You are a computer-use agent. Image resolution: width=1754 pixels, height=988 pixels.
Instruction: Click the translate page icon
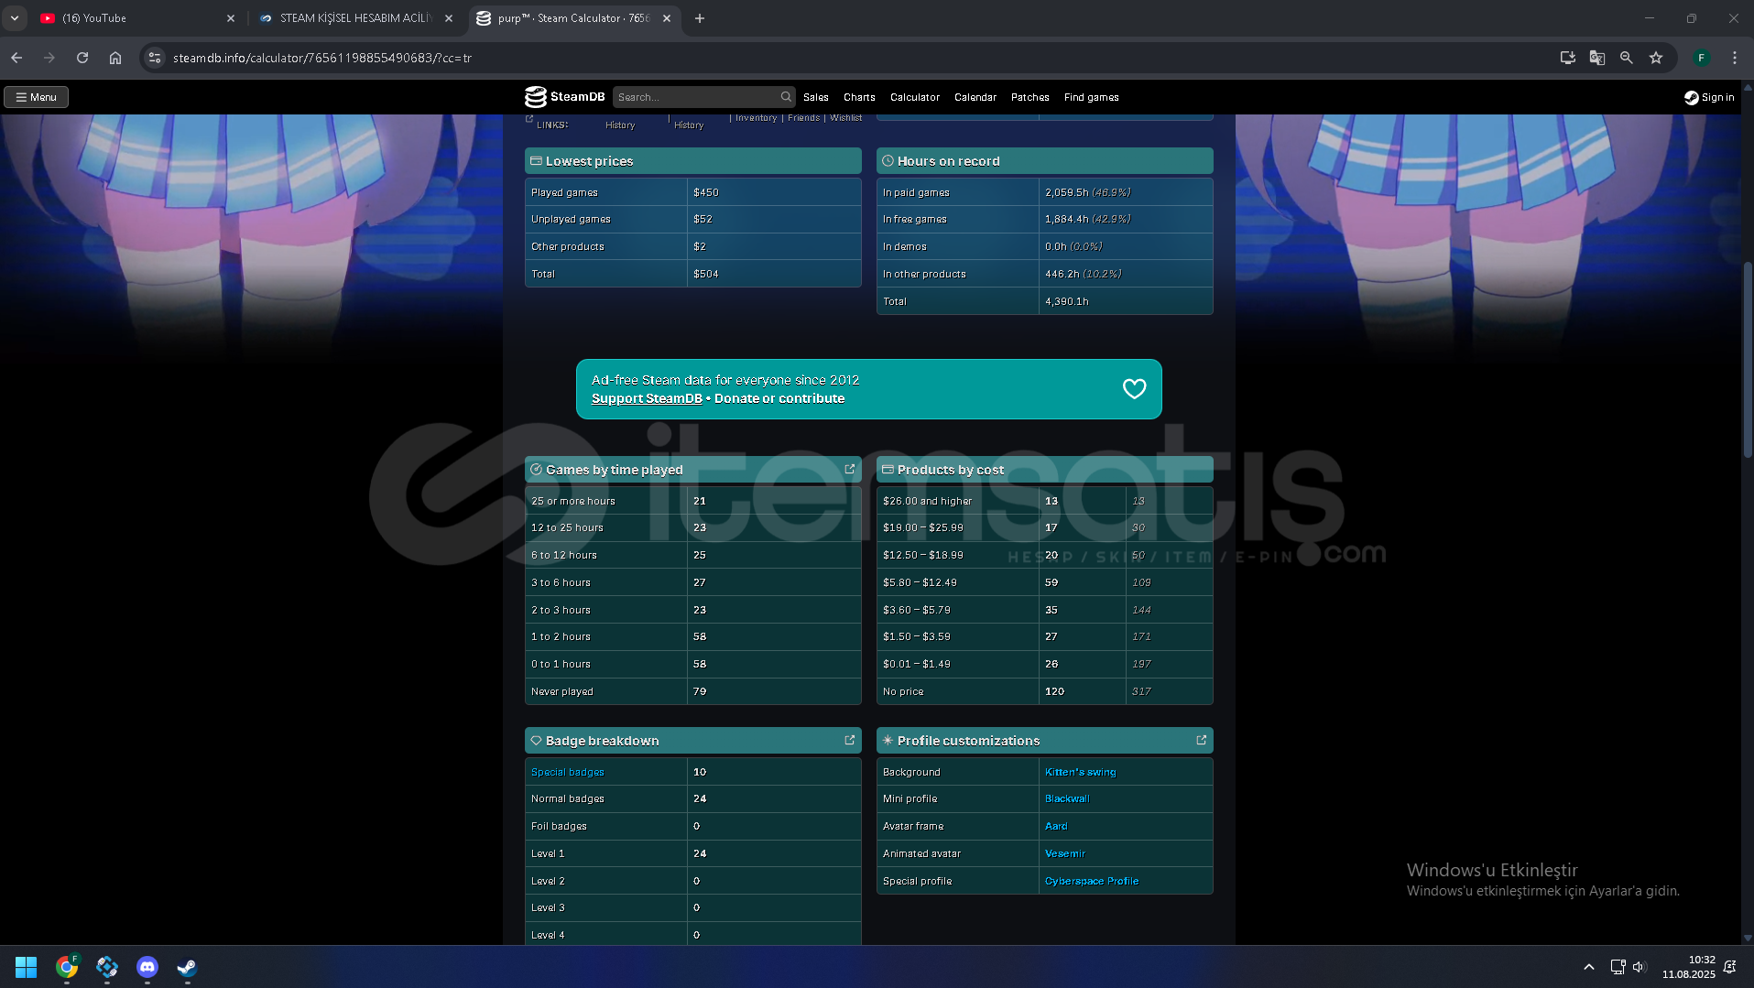point(1597,58)
